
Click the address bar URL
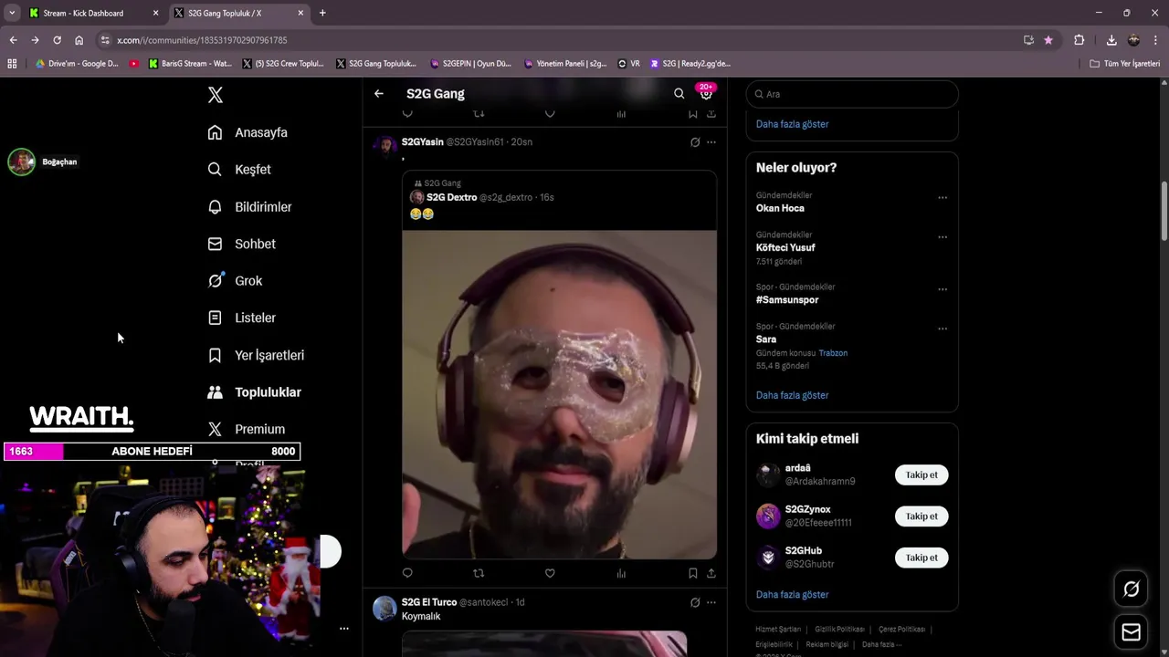[202, 40]
